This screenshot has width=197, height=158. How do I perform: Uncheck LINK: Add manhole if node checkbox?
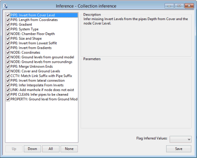tap(8, 90)
